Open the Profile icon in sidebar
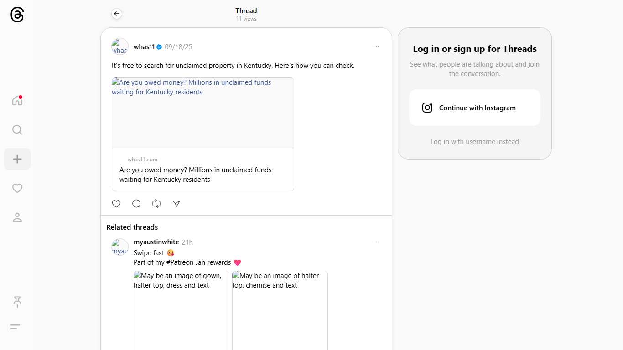The image size is (623, 350). click(17, 217)
